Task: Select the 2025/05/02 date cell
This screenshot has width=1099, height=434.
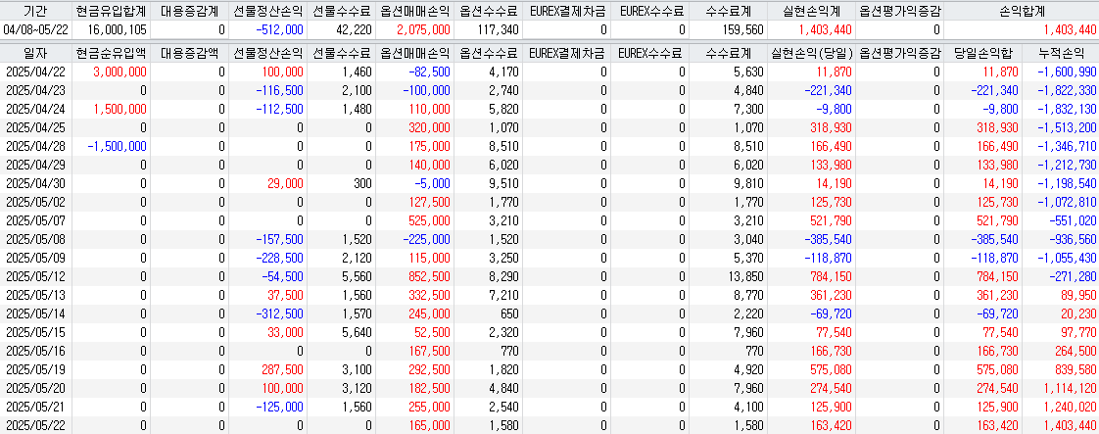Action: (35, 201)
